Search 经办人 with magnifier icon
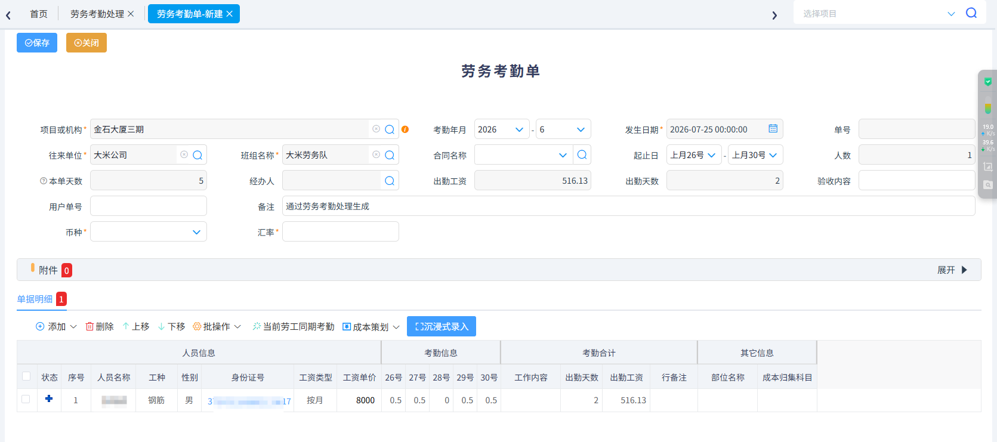 point(390,181)
